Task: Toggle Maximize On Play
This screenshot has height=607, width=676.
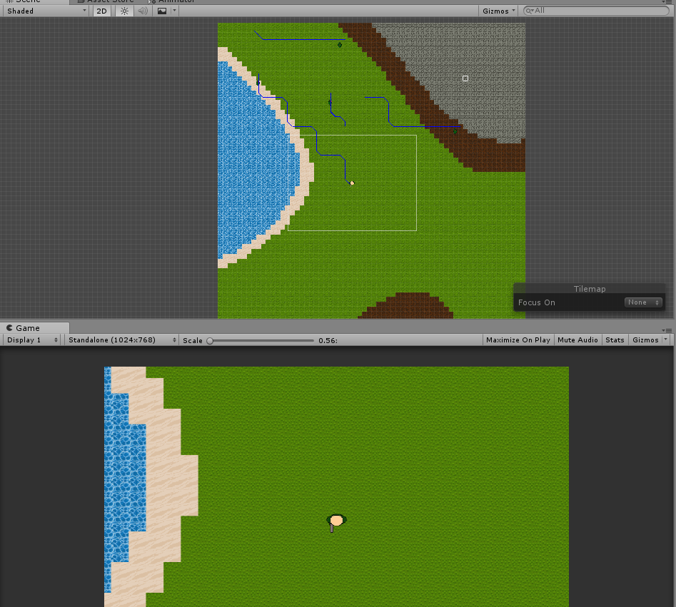Action: point(518,340)
